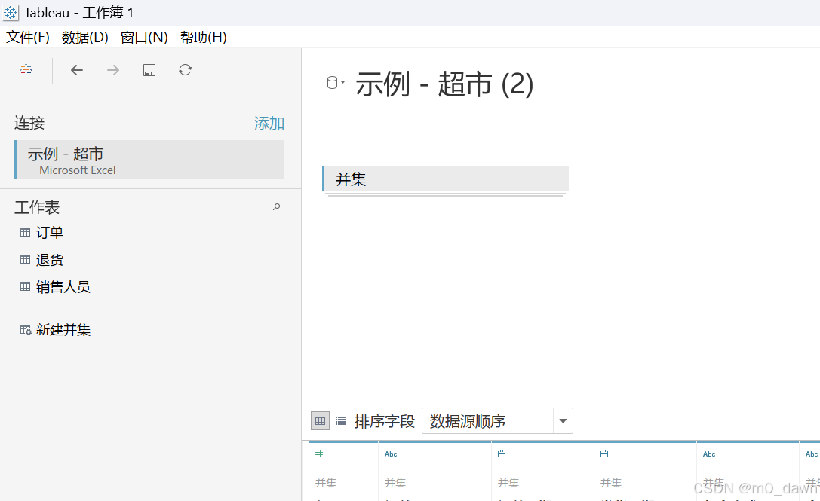Click the 连接 section heading
Image resolution: width=820 pixels, height=501 pixels.
[x=29, y=124]
